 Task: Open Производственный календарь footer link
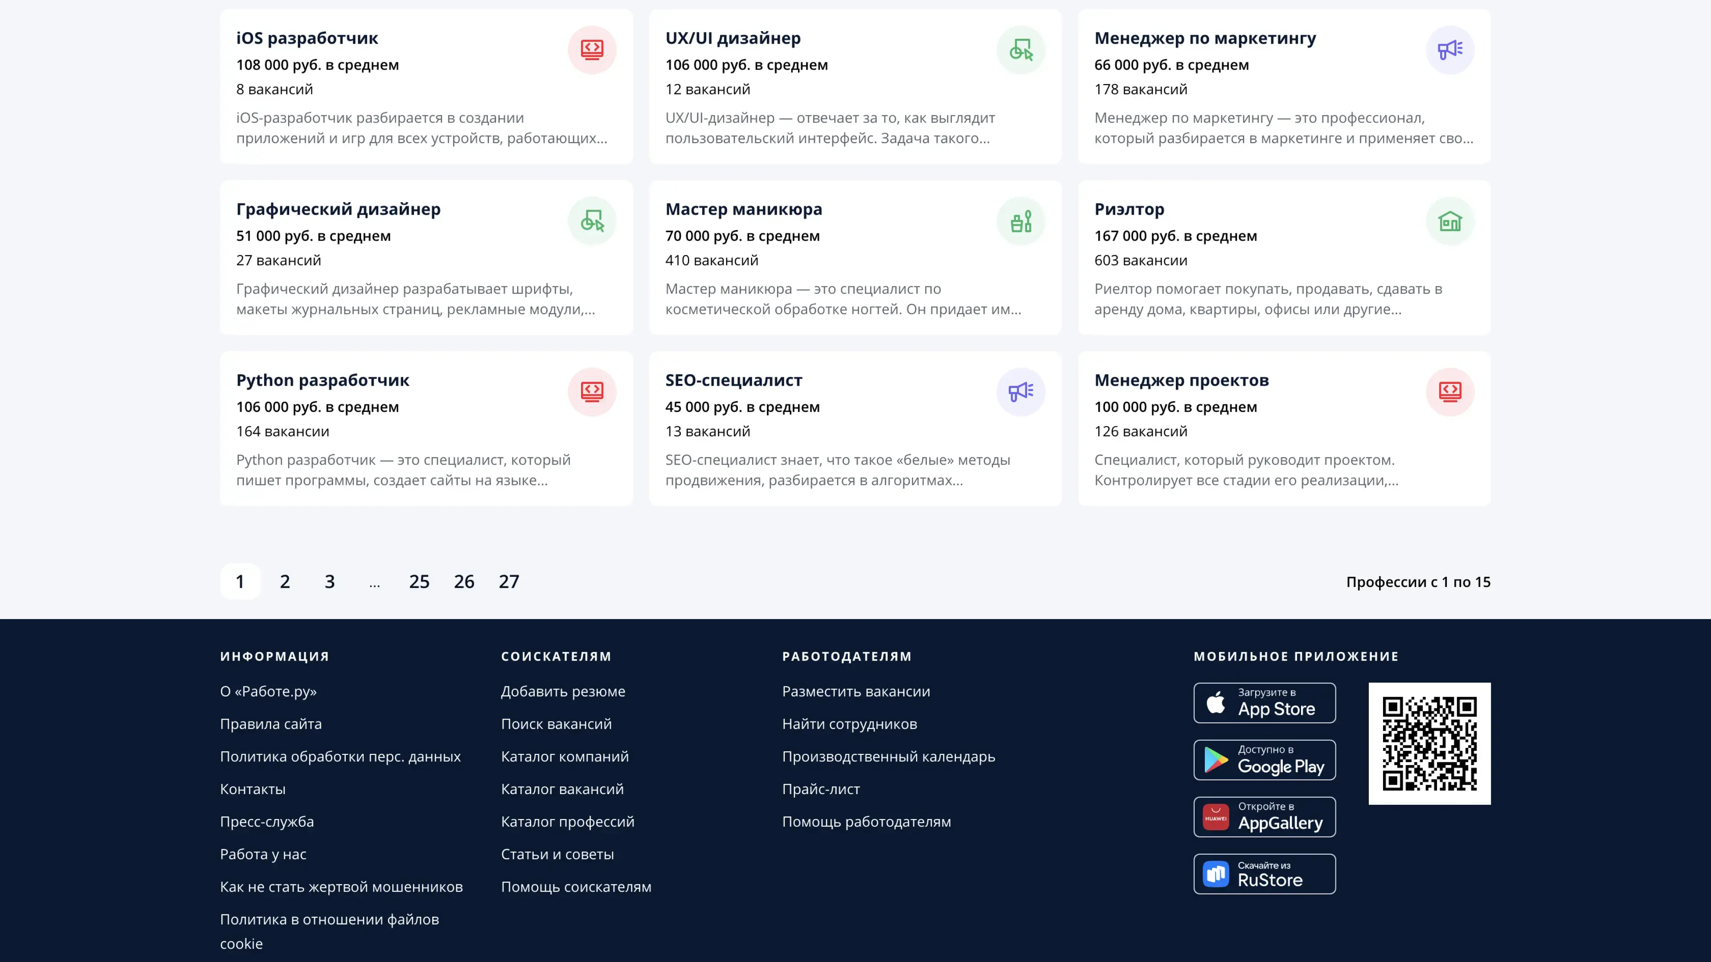pos(888,756)
